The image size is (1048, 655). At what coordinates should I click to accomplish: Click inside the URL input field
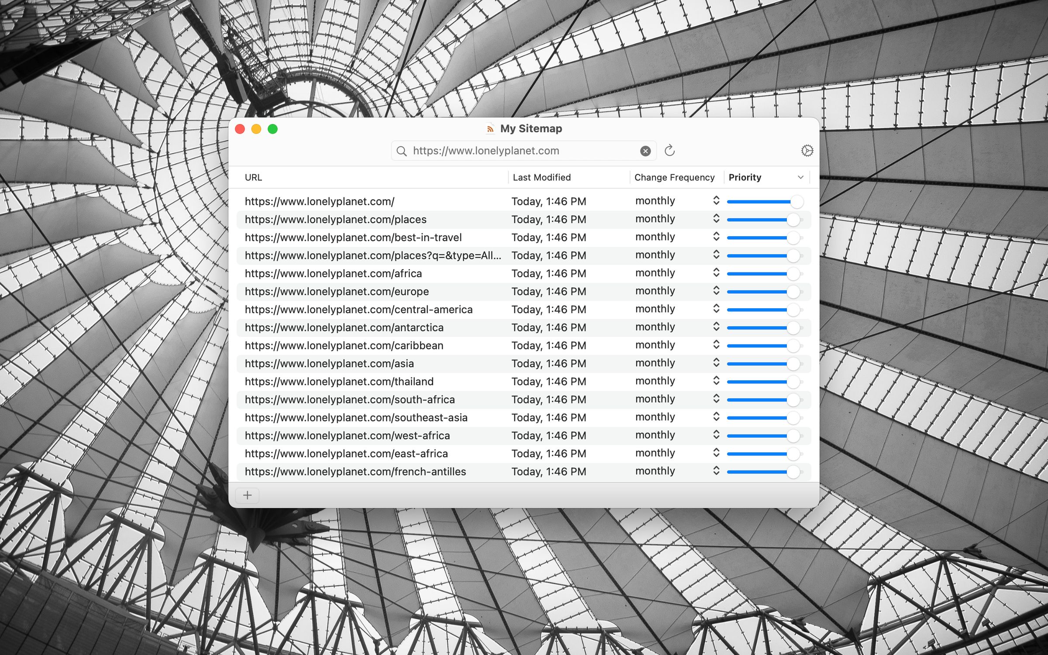coord(502,151)
